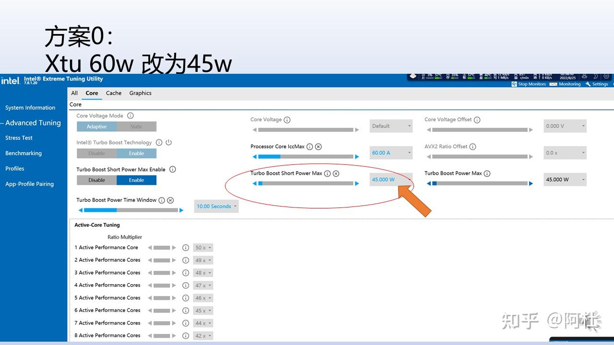This screenshot has height=345, width=614.
Task: Open the info tooltip for AVX2 Ratio Offset
Action: tap(473, 147)
